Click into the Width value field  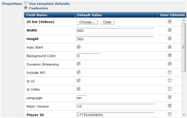pos(116,30)
